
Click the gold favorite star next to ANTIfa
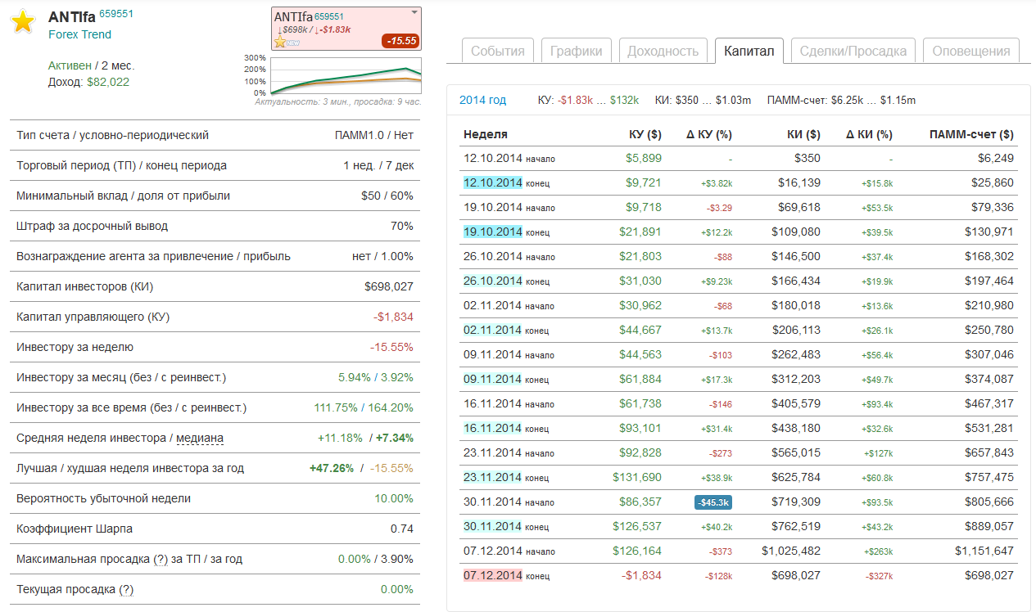(23, 22)
